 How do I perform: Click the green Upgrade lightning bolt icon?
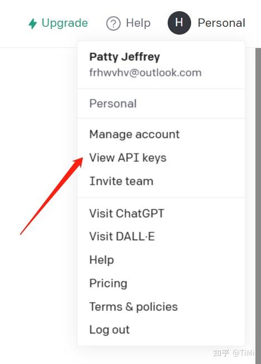(x=33, y=23)
